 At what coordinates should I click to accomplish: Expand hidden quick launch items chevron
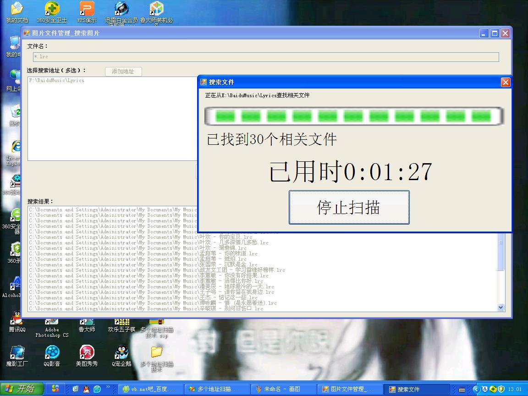[108, 386]
